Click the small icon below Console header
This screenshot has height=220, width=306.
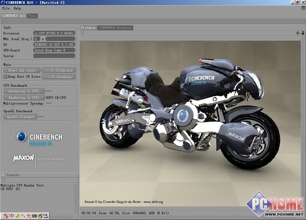tap(3, 180)
